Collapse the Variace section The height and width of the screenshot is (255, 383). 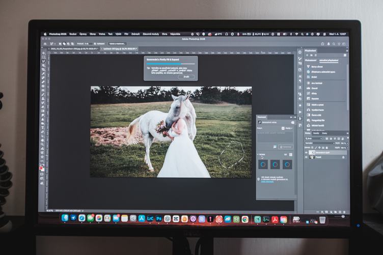258,154
